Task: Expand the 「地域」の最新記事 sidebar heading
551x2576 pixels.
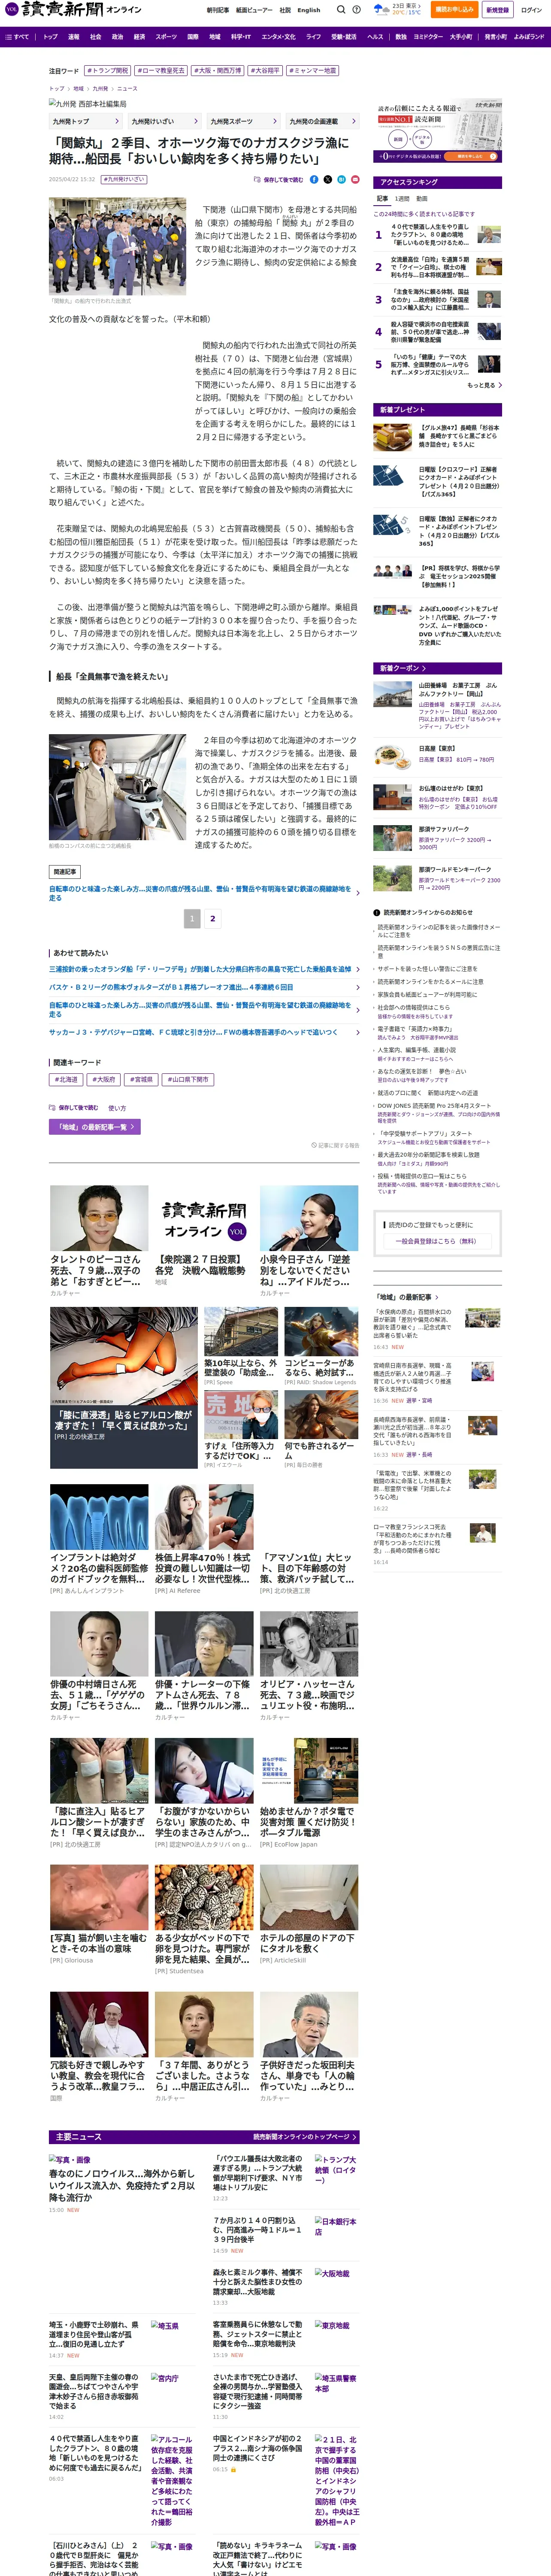Action: (406, 1297)
